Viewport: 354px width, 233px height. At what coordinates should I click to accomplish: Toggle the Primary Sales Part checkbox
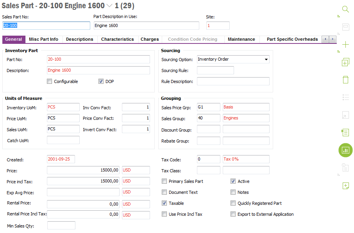[164, 181]
